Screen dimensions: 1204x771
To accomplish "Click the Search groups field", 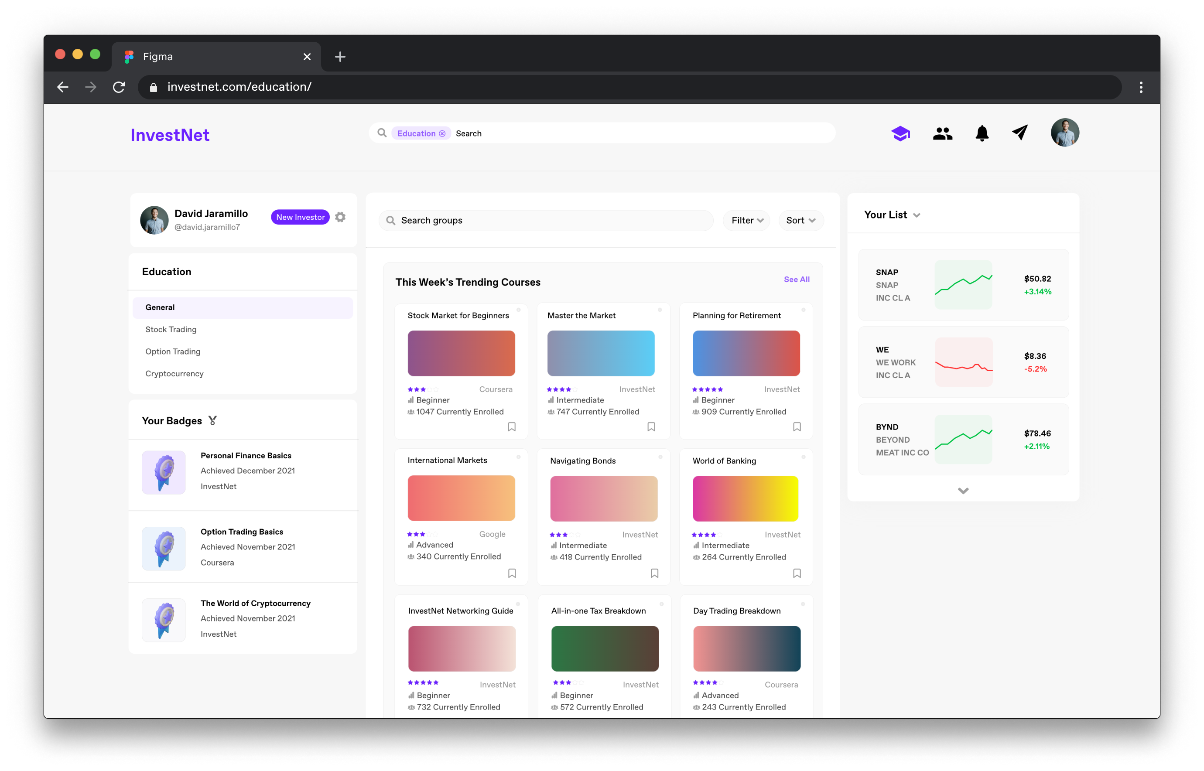I will pos(545,220).
